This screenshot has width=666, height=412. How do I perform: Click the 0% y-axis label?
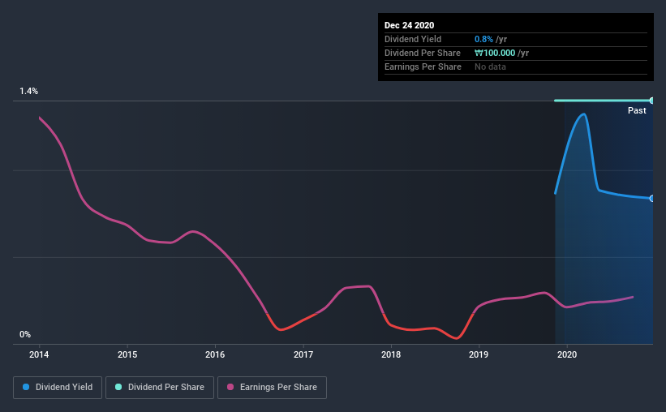point(25,335)
